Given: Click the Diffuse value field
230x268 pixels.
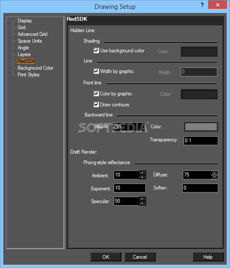Looking at the screenshot, I should tap(197, 175).
